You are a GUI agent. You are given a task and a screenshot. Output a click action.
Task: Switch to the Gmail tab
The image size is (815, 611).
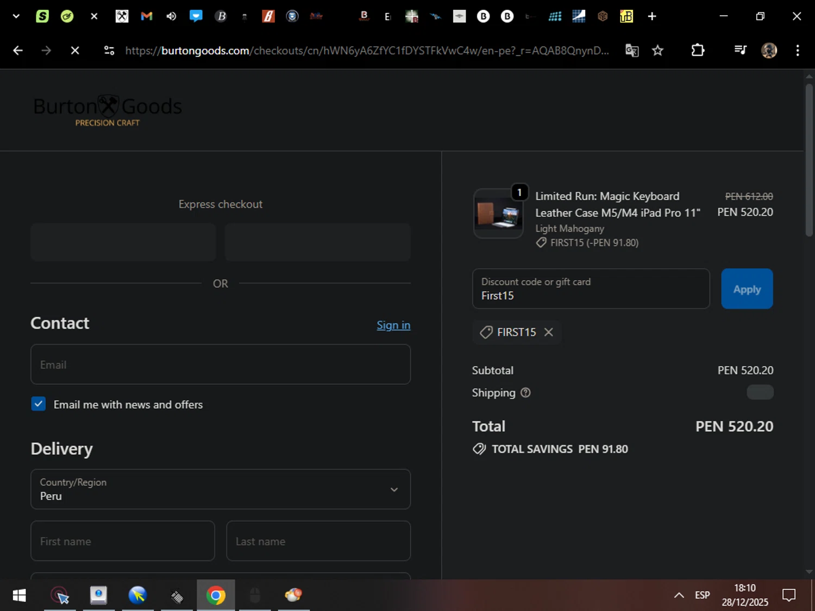click(146, 16)
